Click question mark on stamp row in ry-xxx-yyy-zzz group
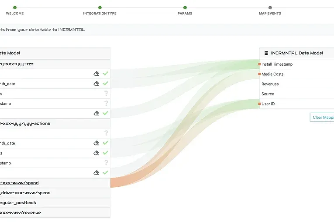334x222 pixels. point(106,103)
